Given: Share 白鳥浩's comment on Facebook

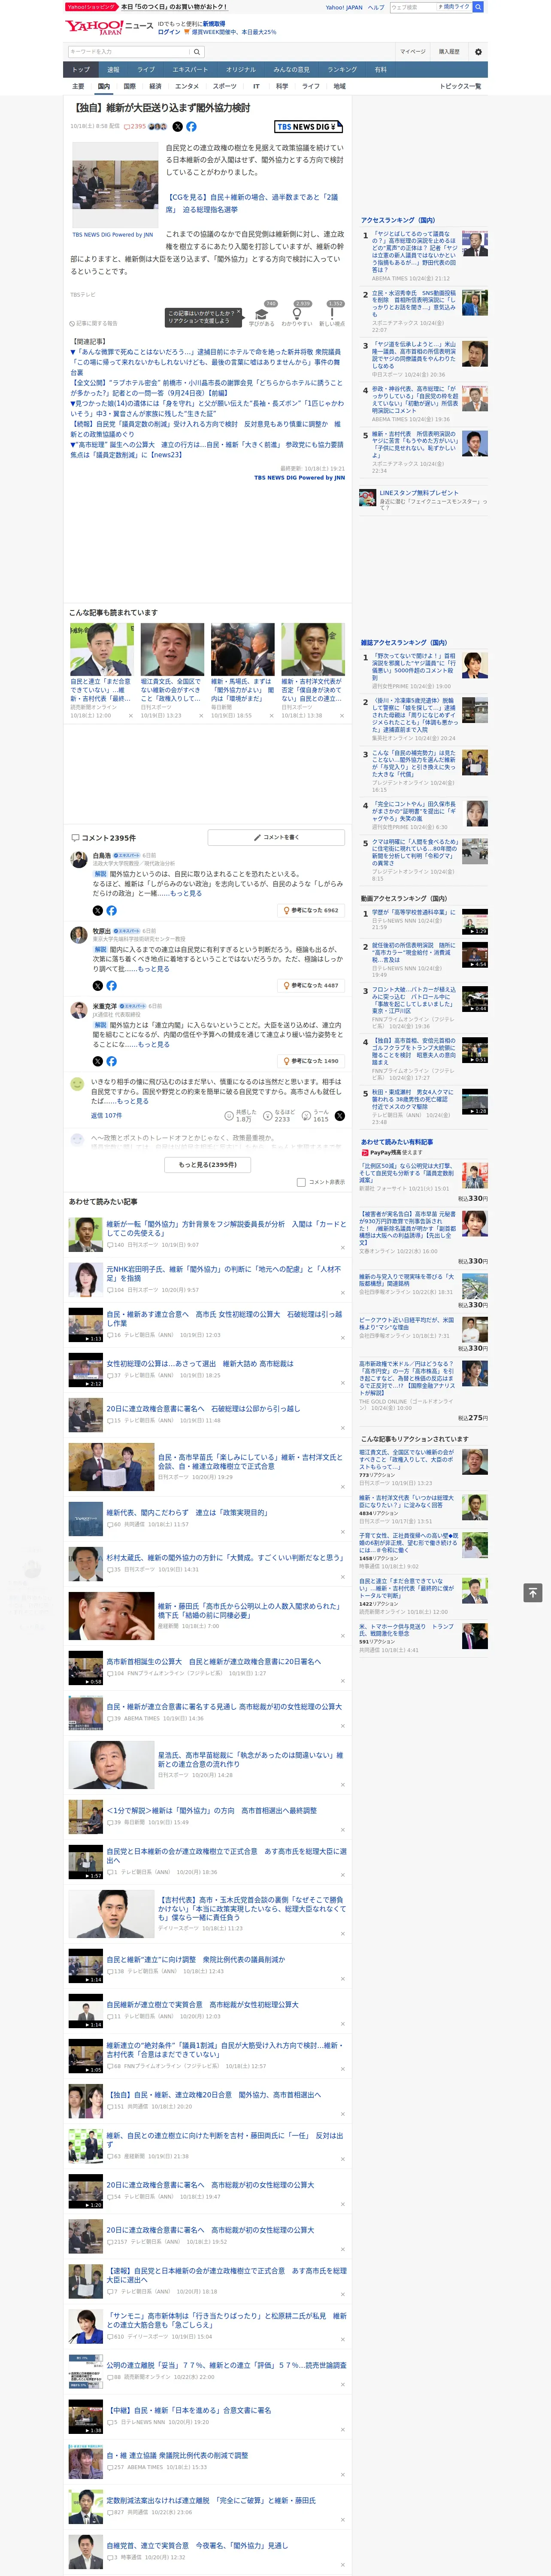Looking at the screenshot, I should click(111, 910).
